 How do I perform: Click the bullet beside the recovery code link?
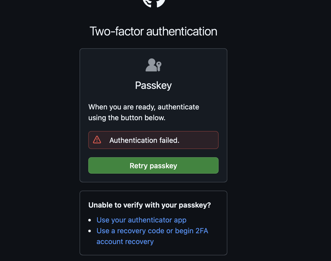click(90, 231)
